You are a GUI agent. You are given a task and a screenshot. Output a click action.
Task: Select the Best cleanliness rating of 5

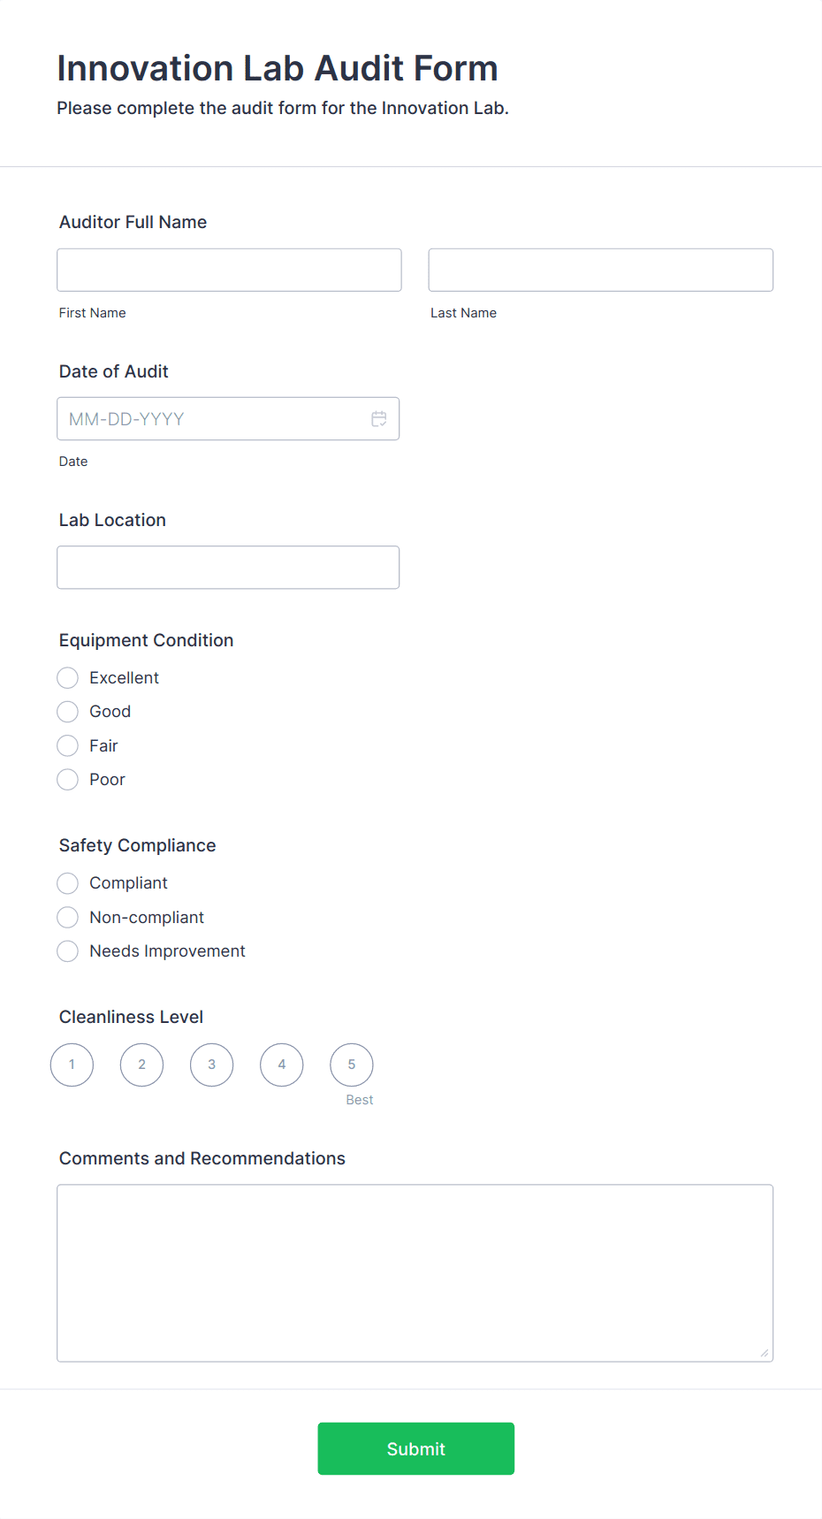(x=351, y=1065)
